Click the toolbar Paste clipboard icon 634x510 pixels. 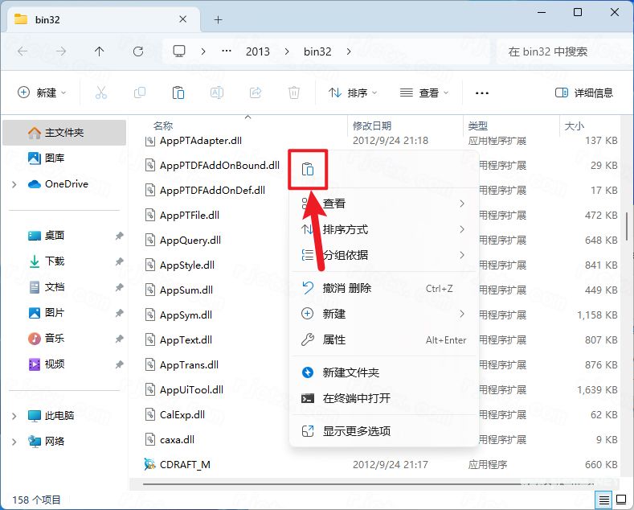click(x=178, y=93)
